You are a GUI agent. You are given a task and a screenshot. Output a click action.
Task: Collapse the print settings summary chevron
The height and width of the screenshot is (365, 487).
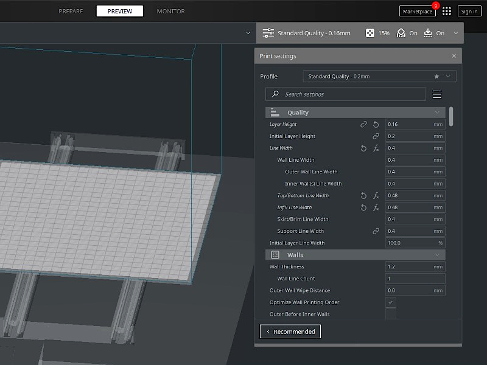point(455,33)
